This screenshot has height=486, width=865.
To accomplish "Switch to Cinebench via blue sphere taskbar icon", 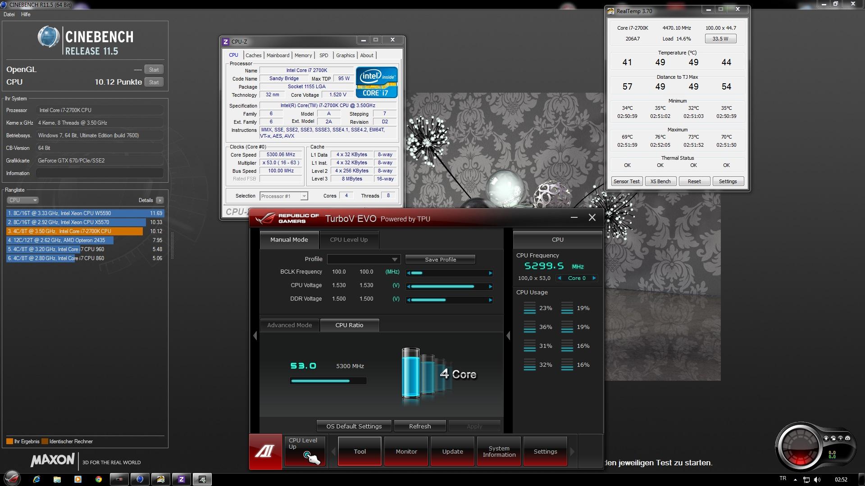I will point(140,479).
